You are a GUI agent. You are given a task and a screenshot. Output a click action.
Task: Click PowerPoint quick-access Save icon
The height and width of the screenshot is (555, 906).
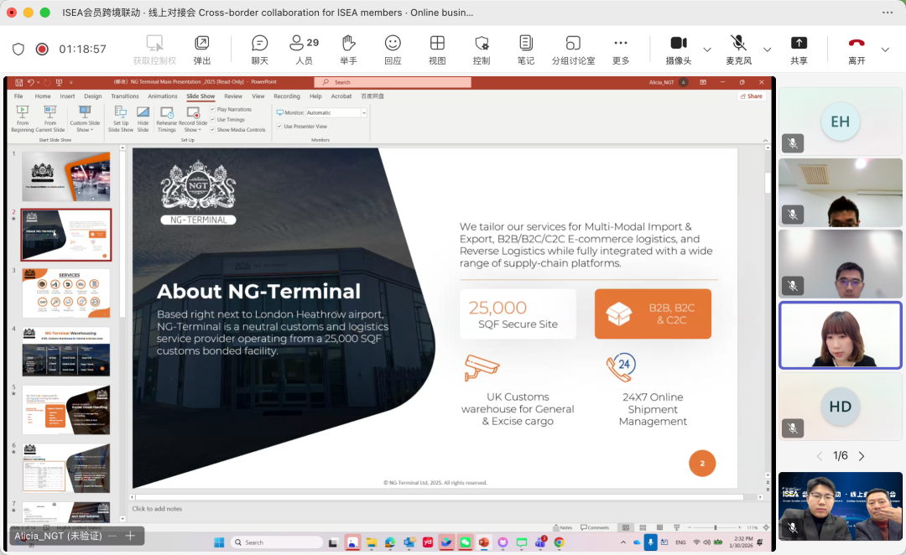(x=19, y=82)
